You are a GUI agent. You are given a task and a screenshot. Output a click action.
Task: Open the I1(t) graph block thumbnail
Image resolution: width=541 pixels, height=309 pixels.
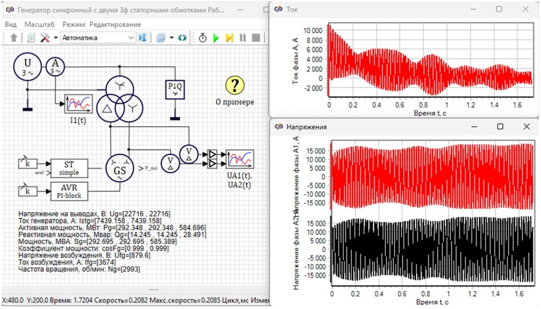(79, 104)
